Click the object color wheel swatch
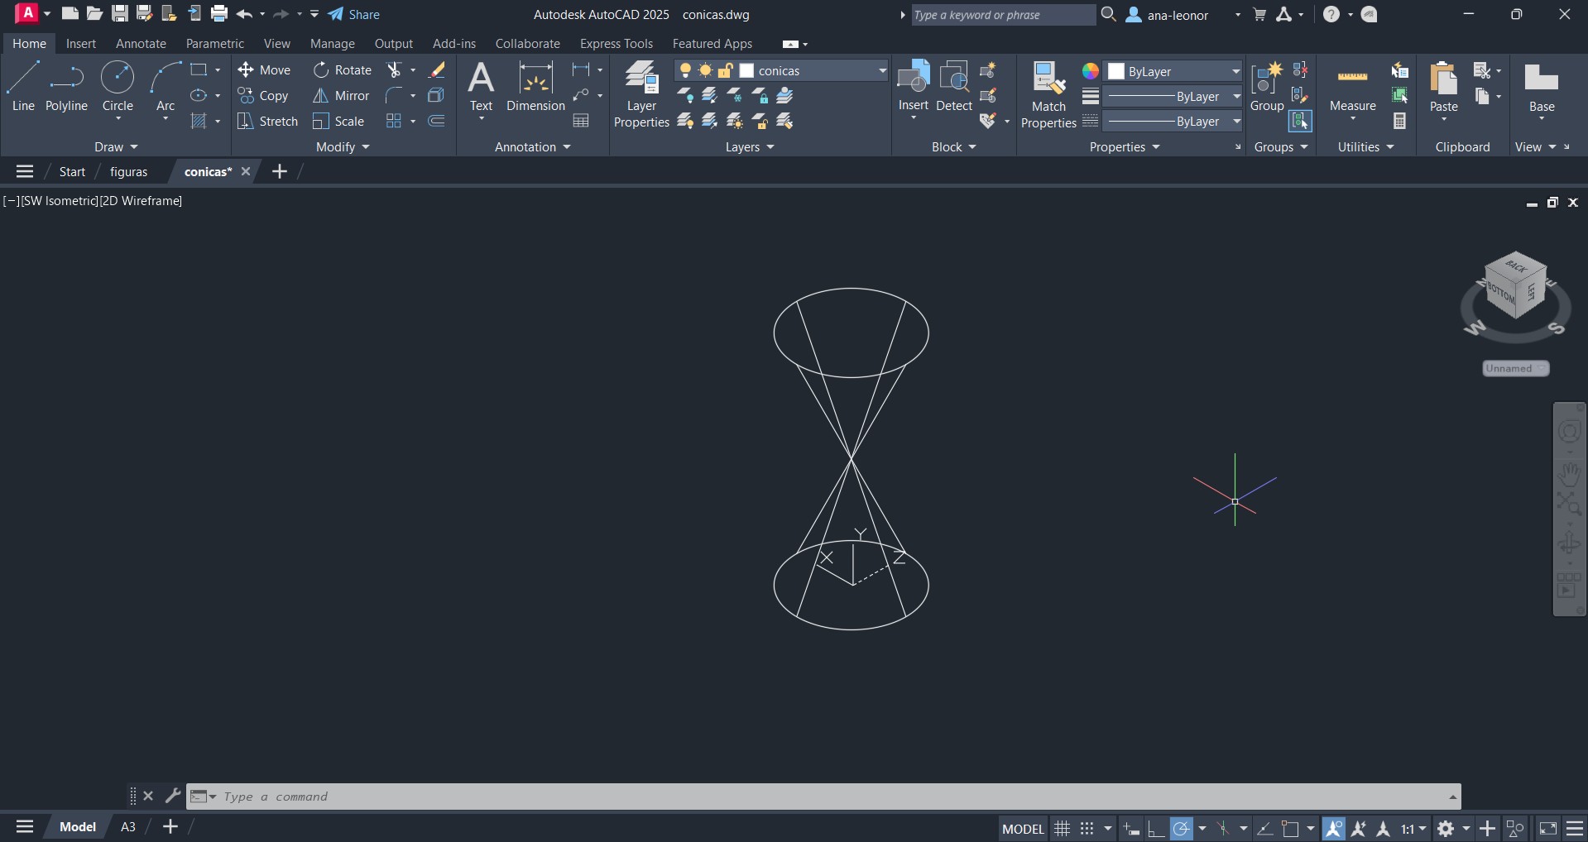The image size is (1588, 842). coord(1091,71)
